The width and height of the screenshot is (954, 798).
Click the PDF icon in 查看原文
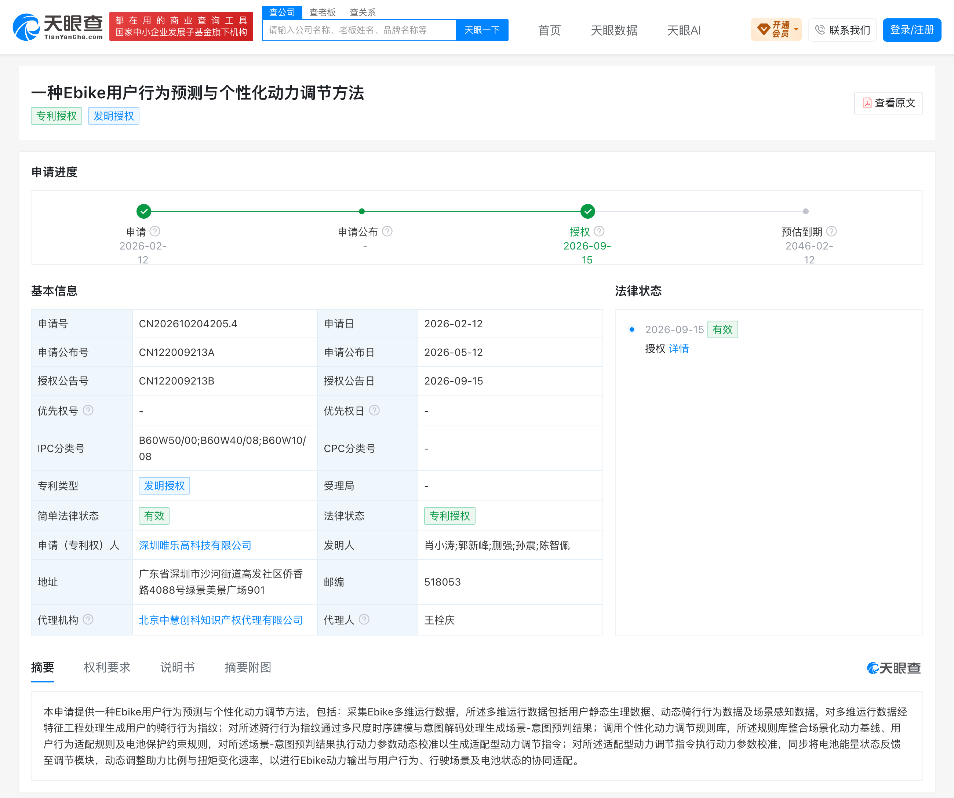867,103
